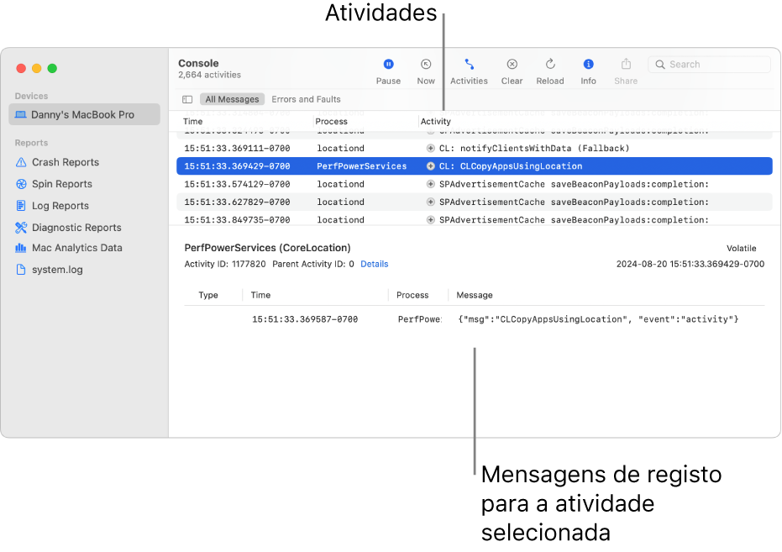782x552 pixels.
Task: Click the 15:51:33.849735-0700 timestamp
Action: (237, 220)
